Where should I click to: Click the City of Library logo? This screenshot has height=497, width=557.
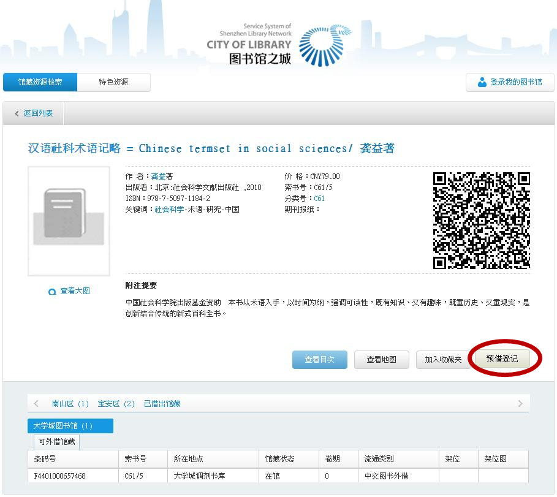[x=279, y=45]
